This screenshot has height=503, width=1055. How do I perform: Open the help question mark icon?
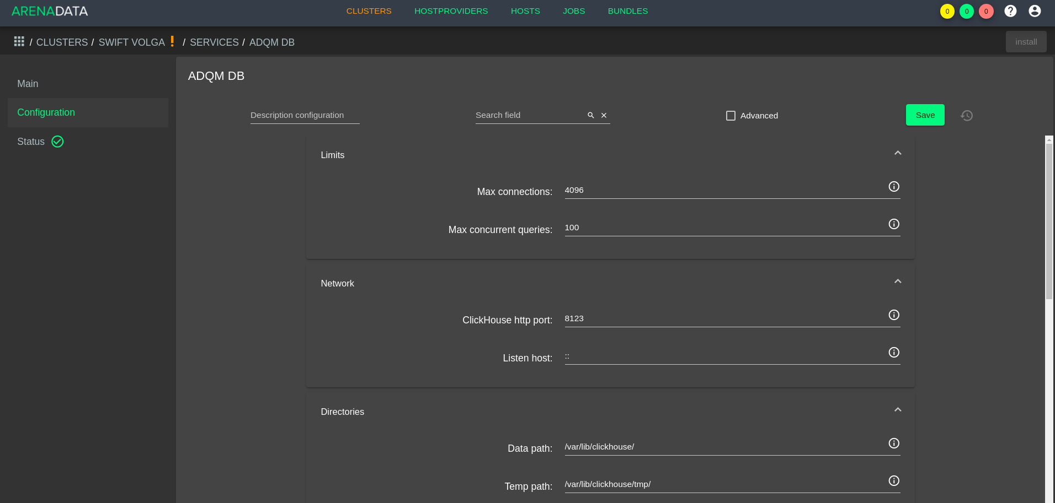point(1010,11)
